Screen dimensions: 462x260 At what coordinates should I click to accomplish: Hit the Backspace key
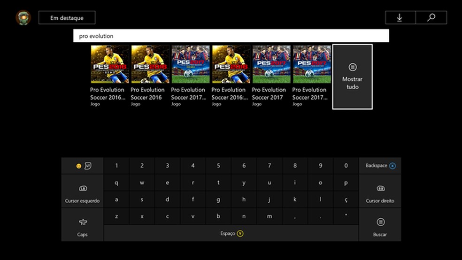(x=380, y=166)
